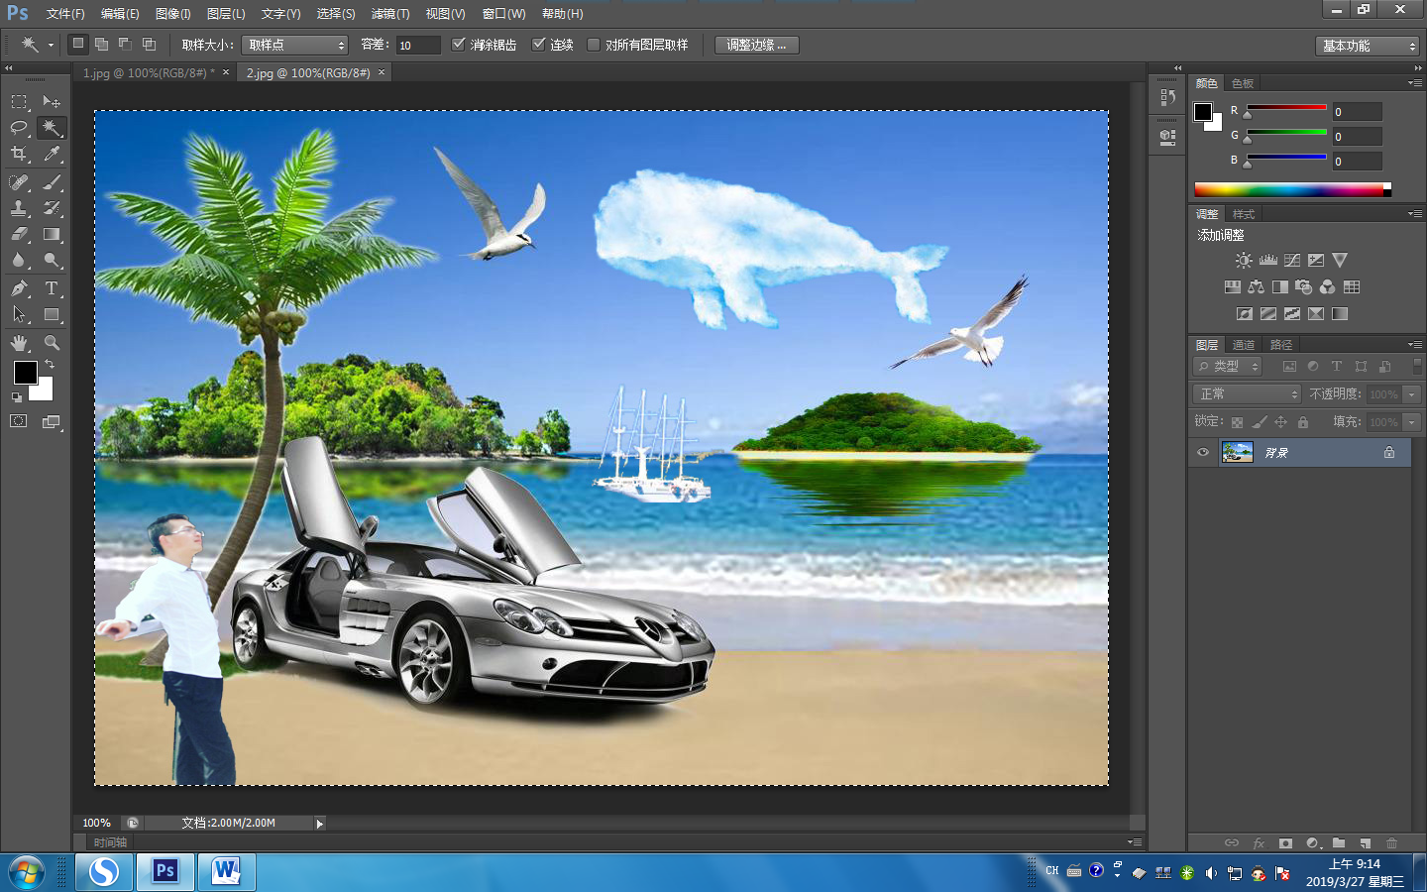Select the Horizontal Type tool

(x=52, y=288)
